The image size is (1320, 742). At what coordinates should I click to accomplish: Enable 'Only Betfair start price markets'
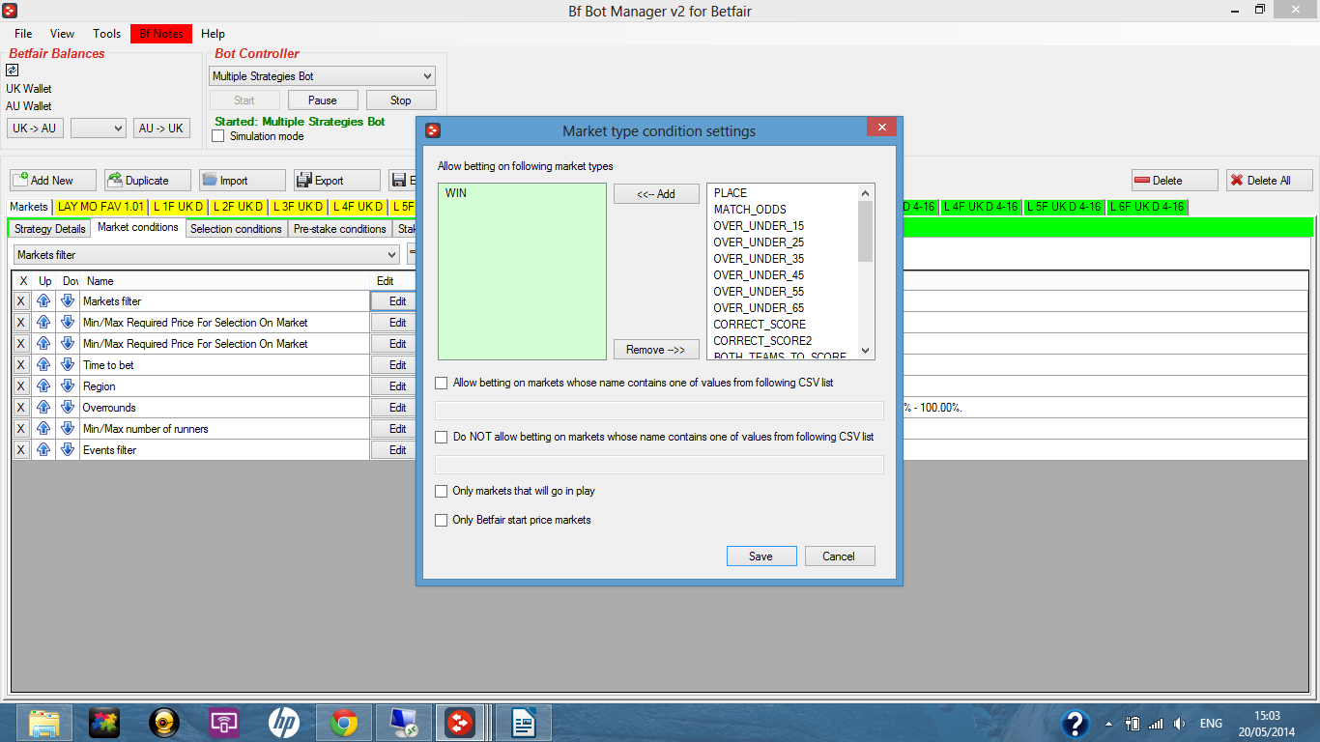coord(442,520)
